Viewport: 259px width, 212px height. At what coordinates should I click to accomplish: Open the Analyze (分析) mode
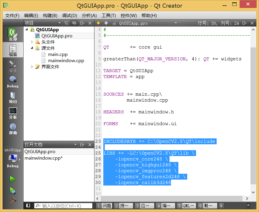tap(13, 113)
